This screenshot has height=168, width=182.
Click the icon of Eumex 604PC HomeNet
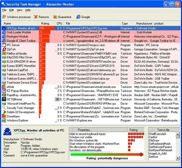(x=4, y=66)
